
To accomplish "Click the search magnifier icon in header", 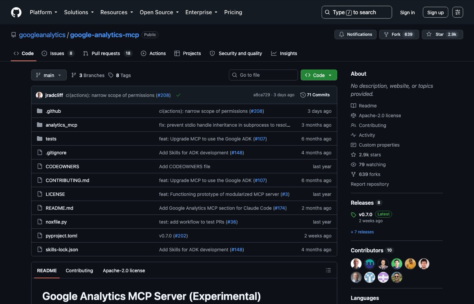I will 327,12.
